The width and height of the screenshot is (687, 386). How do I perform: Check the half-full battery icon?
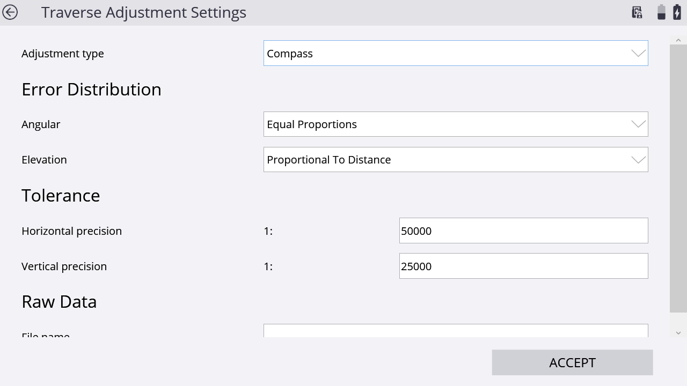(661, 12)
